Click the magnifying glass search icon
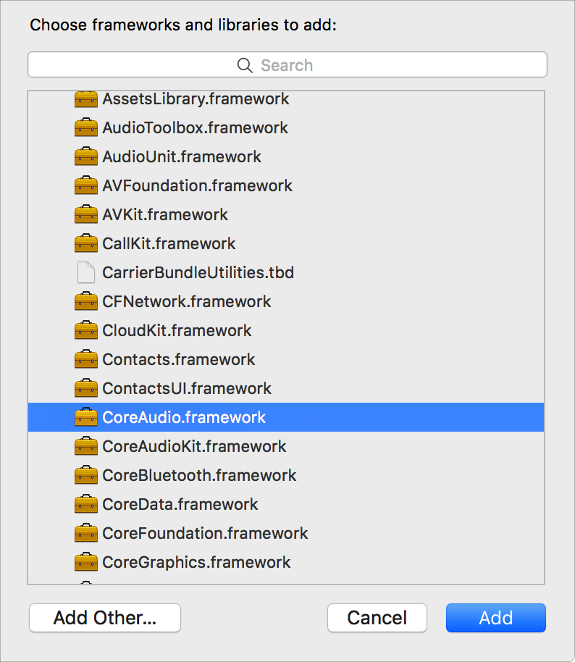The image size is (575, 662). (245, 65)
